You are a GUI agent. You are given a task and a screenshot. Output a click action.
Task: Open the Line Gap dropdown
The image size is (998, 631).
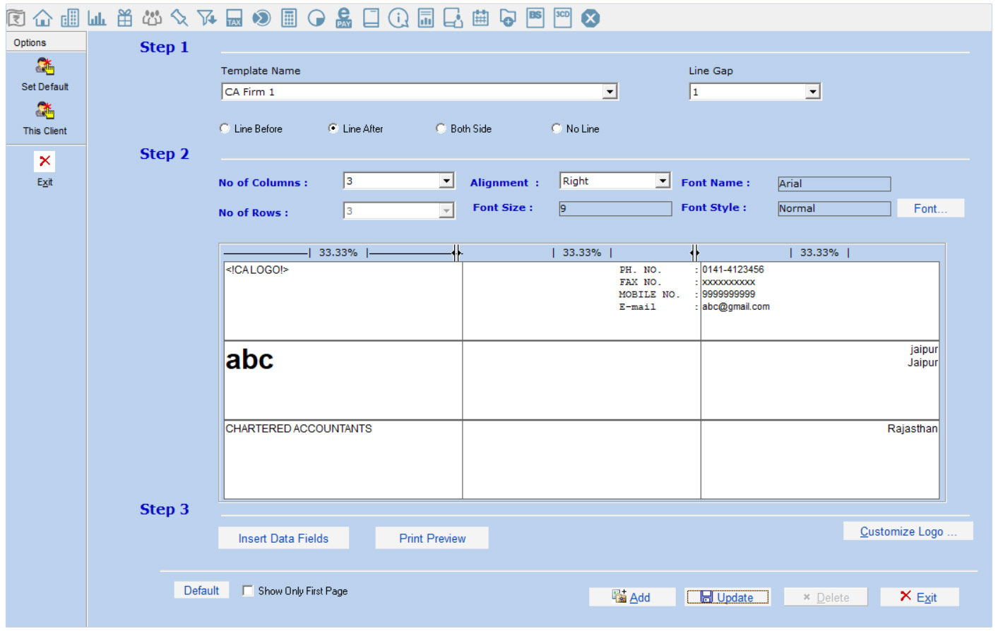tap(812, 92)
